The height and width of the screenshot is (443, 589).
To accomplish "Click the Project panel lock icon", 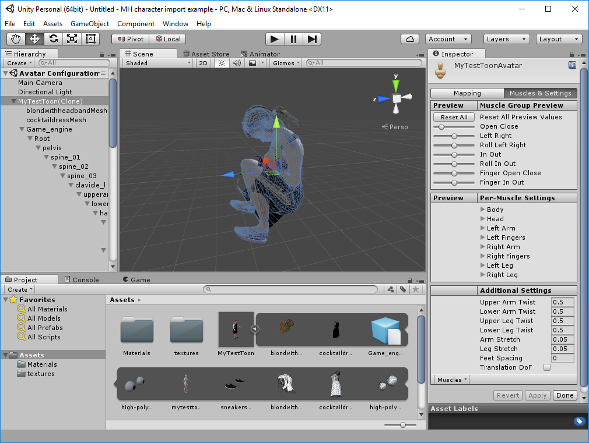I will coord(410,280).
